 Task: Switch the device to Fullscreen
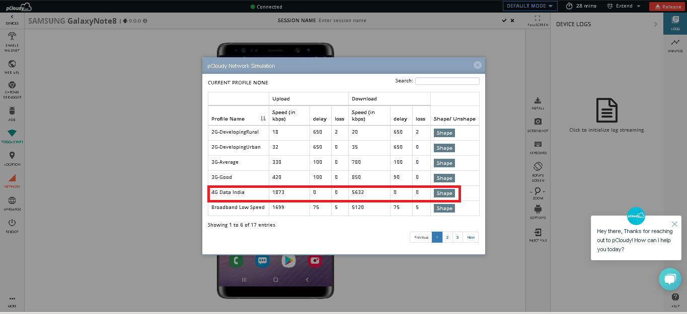(x=538, y=21)
